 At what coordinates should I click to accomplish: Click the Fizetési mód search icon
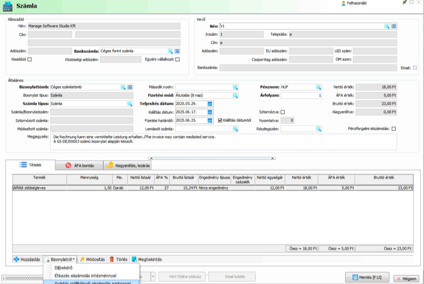(235, 95)
